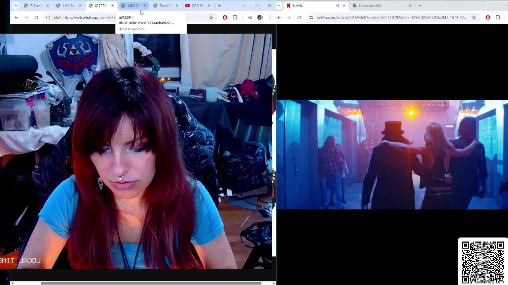This screenshot has width=508, height=285.
Task: Maximize the left browser window
Action: pos(257,6)
